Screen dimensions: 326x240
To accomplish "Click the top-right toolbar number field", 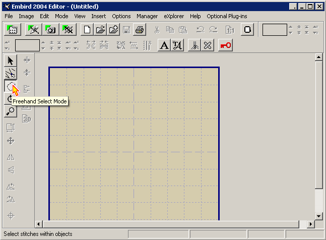I will [275, 30].
